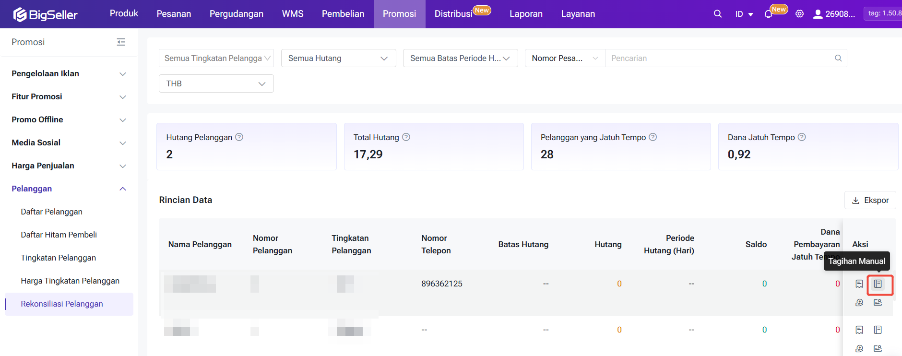Open the Pesanan menu in the top bar
Viewport: 902px width, 356px height.
174,14
